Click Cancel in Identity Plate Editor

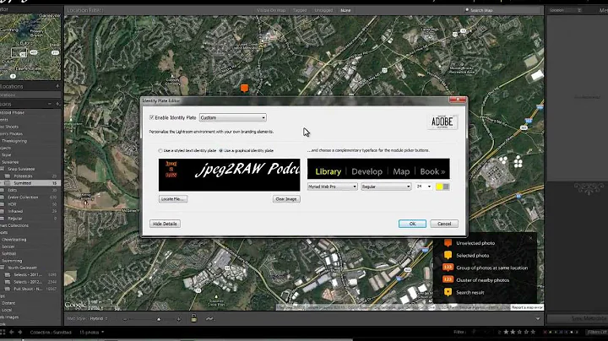point(444,224)
